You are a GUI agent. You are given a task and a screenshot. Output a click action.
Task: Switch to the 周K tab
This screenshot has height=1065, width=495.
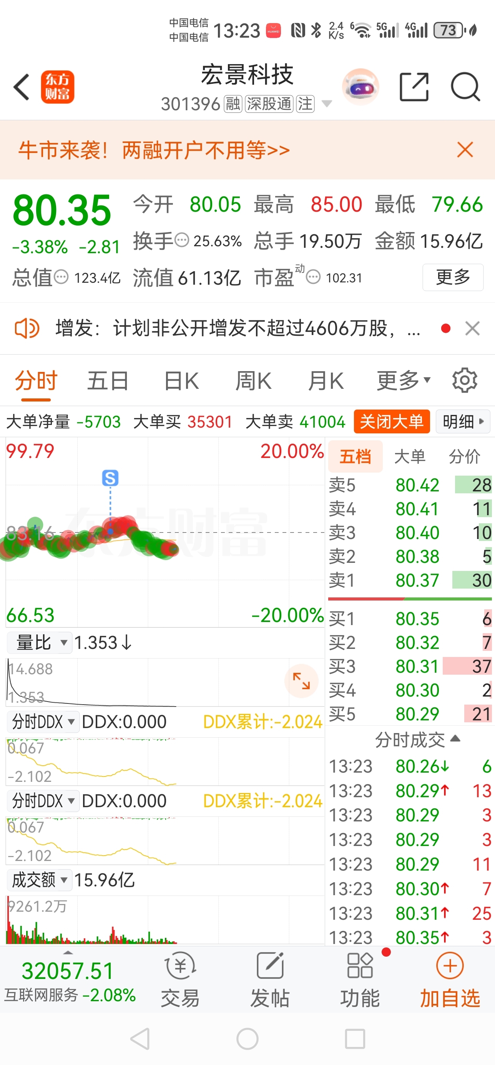(x=254, y=381)
